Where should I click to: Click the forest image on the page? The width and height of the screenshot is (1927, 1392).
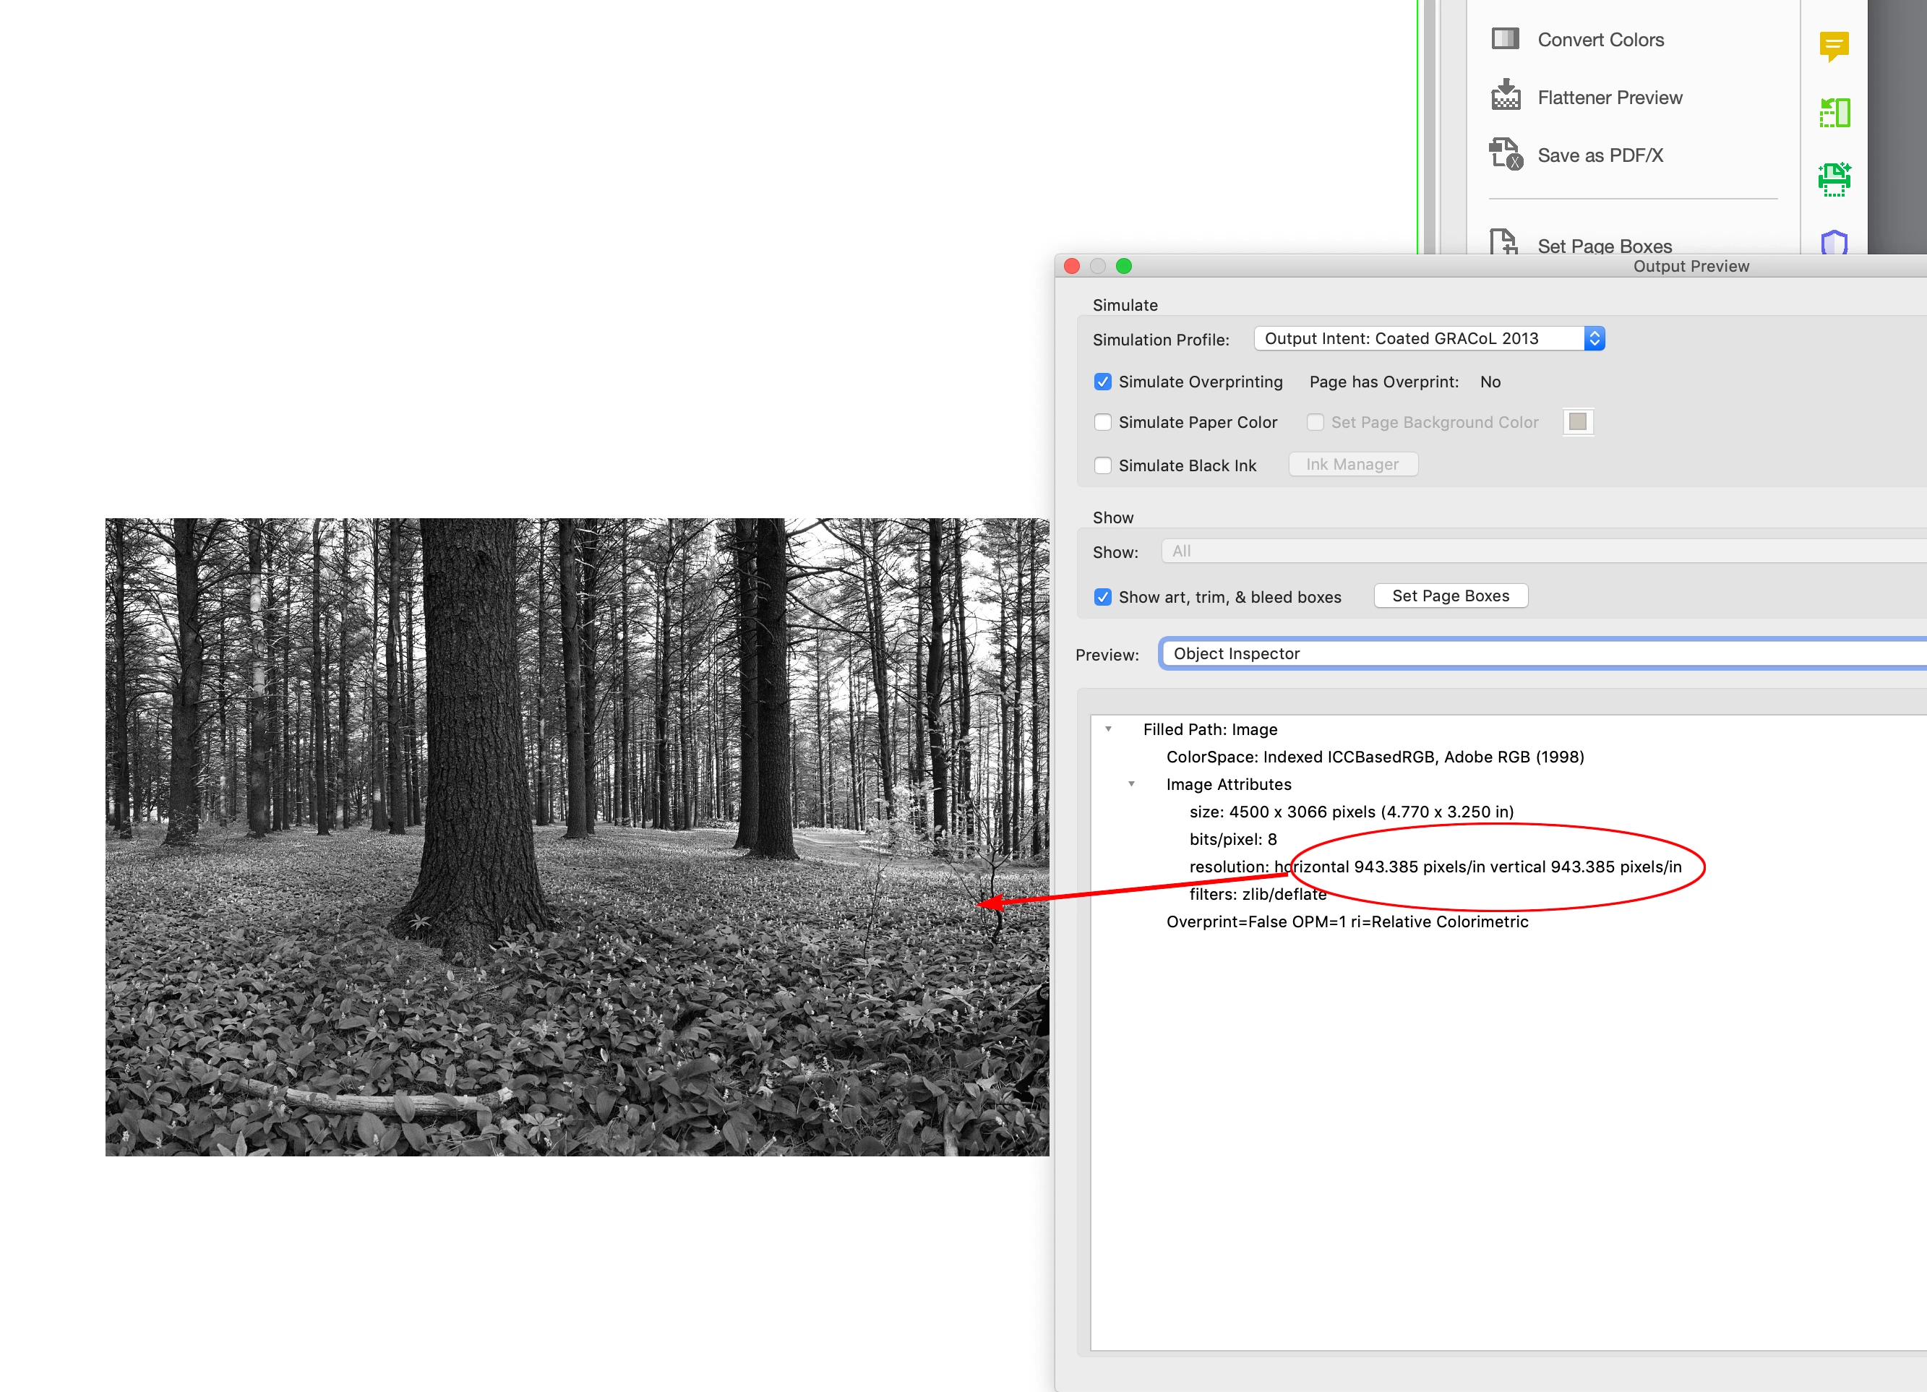[x=578, y=837]
